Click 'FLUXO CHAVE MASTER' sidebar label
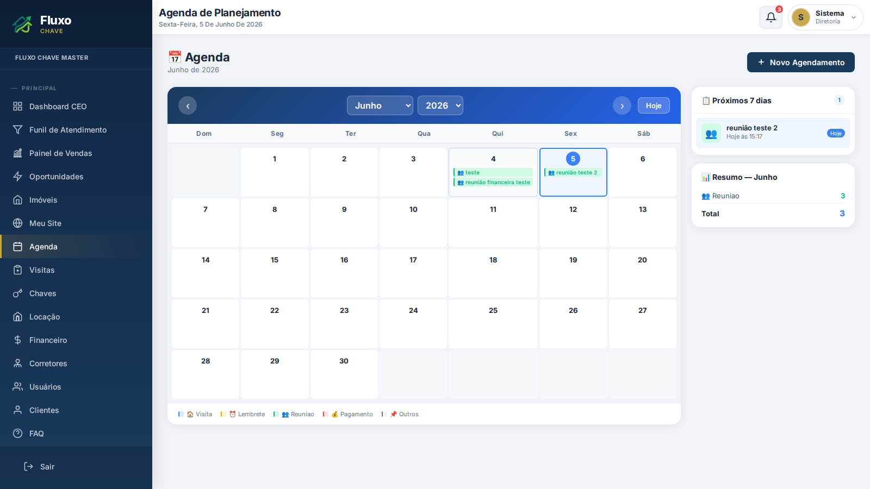The height and width of the screenshot is (489, 870). 52,58
